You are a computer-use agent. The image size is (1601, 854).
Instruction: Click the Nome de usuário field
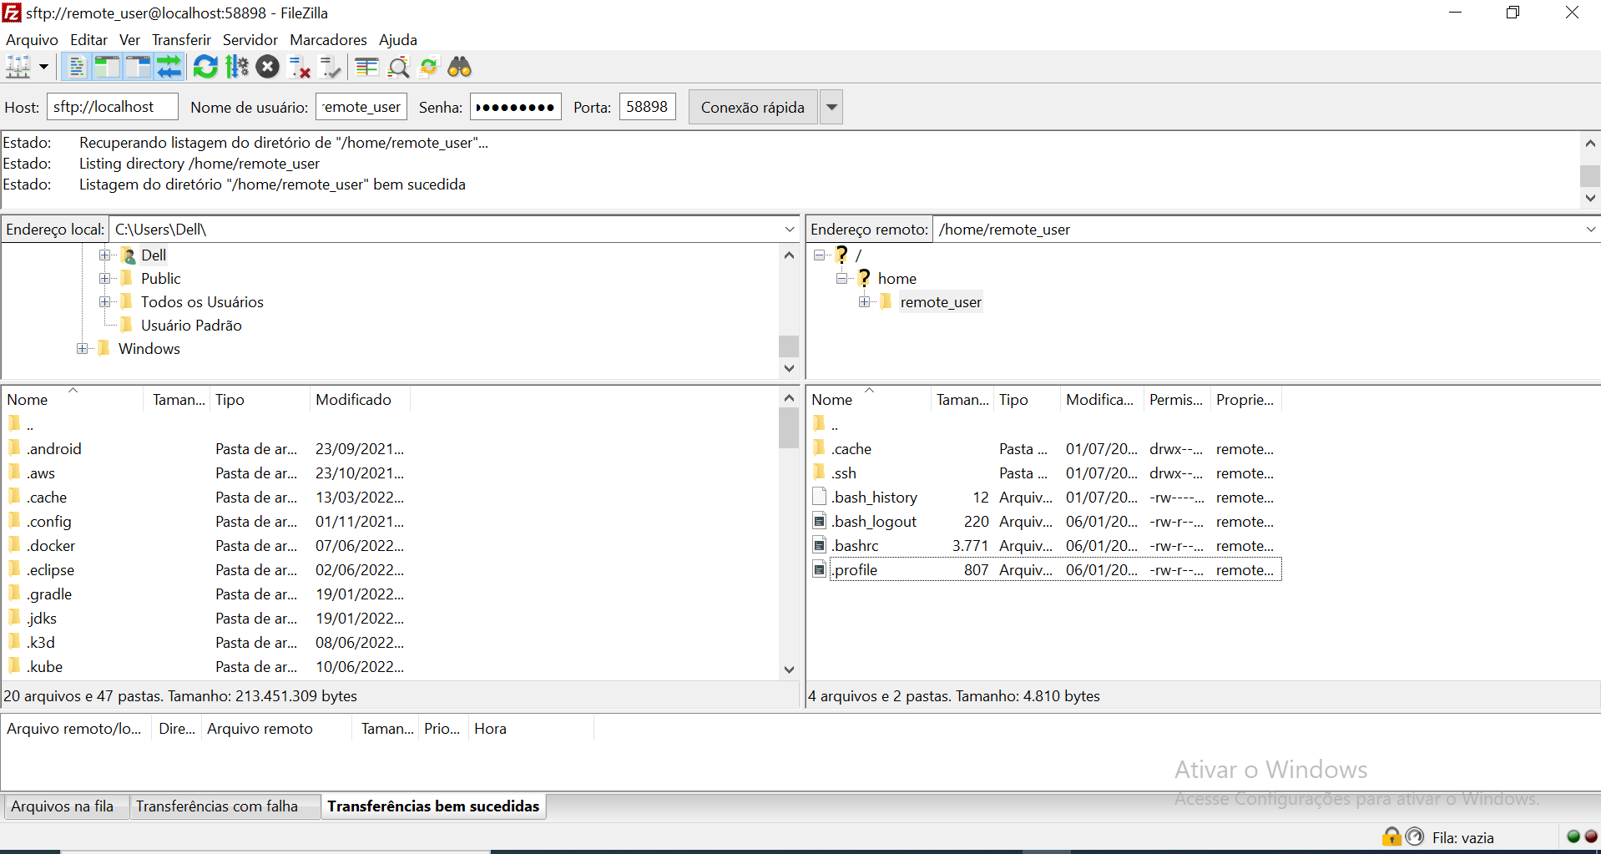[361, 107]
